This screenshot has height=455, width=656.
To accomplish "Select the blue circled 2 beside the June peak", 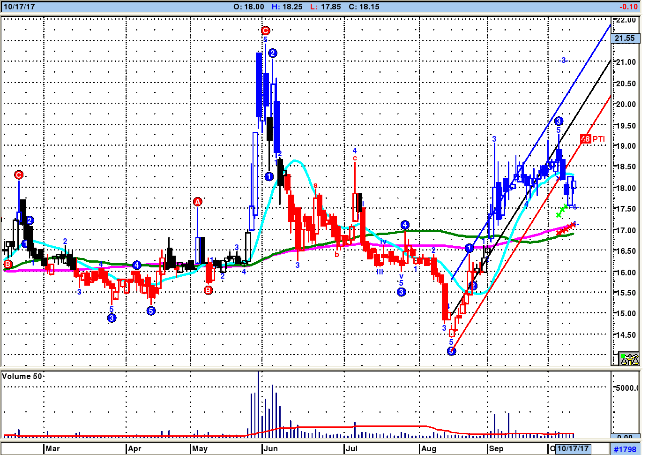I will click(x=273, y=53).
